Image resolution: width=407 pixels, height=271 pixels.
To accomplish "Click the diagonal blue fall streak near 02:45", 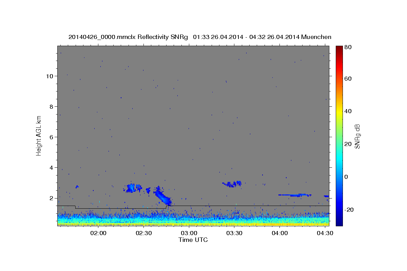I will (x=163, y=197).
